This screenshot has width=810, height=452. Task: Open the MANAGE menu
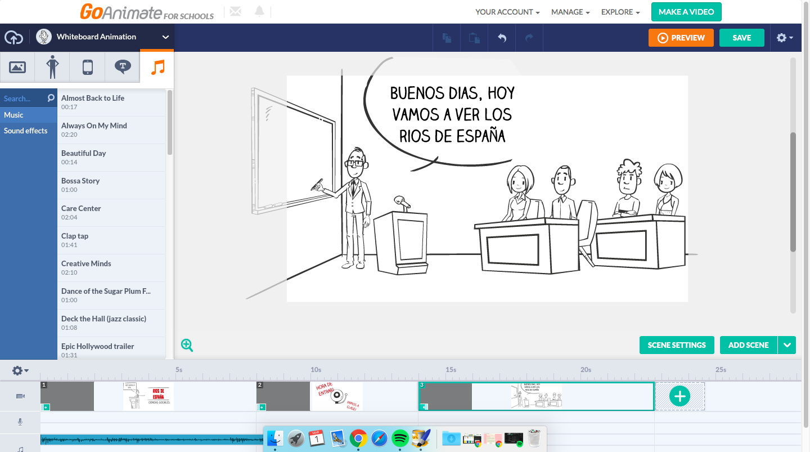570,11
